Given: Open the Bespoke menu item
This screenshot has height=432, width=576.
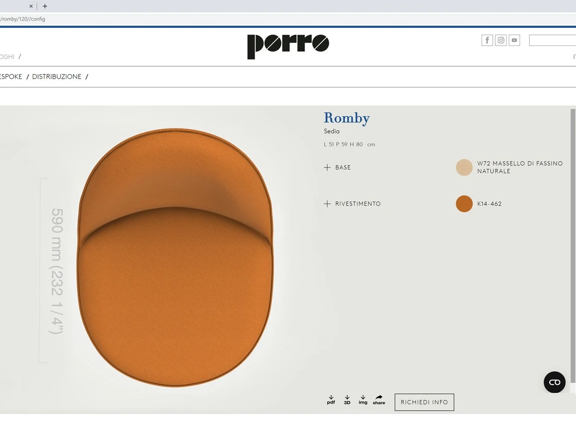Looking at the screenshot, I should (x=11, y=77).
